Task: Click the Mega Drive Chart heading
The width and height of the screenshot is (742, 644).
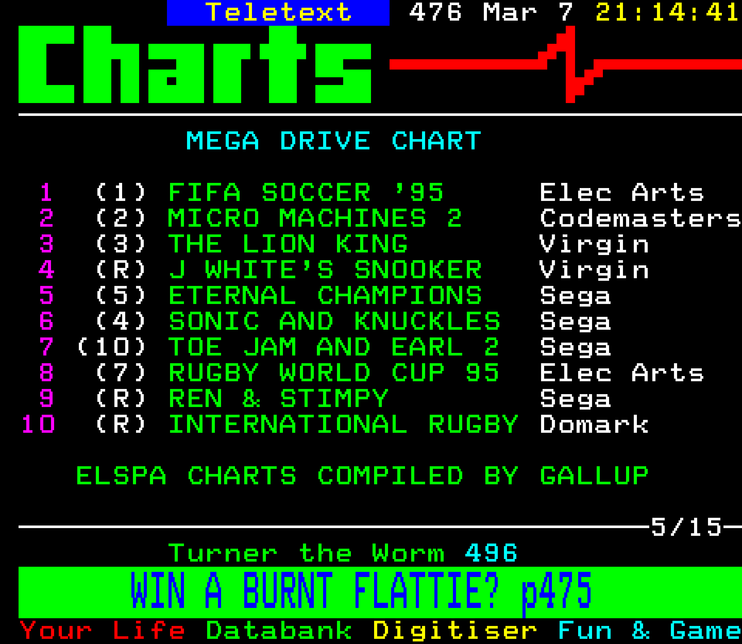Action: 334,140
